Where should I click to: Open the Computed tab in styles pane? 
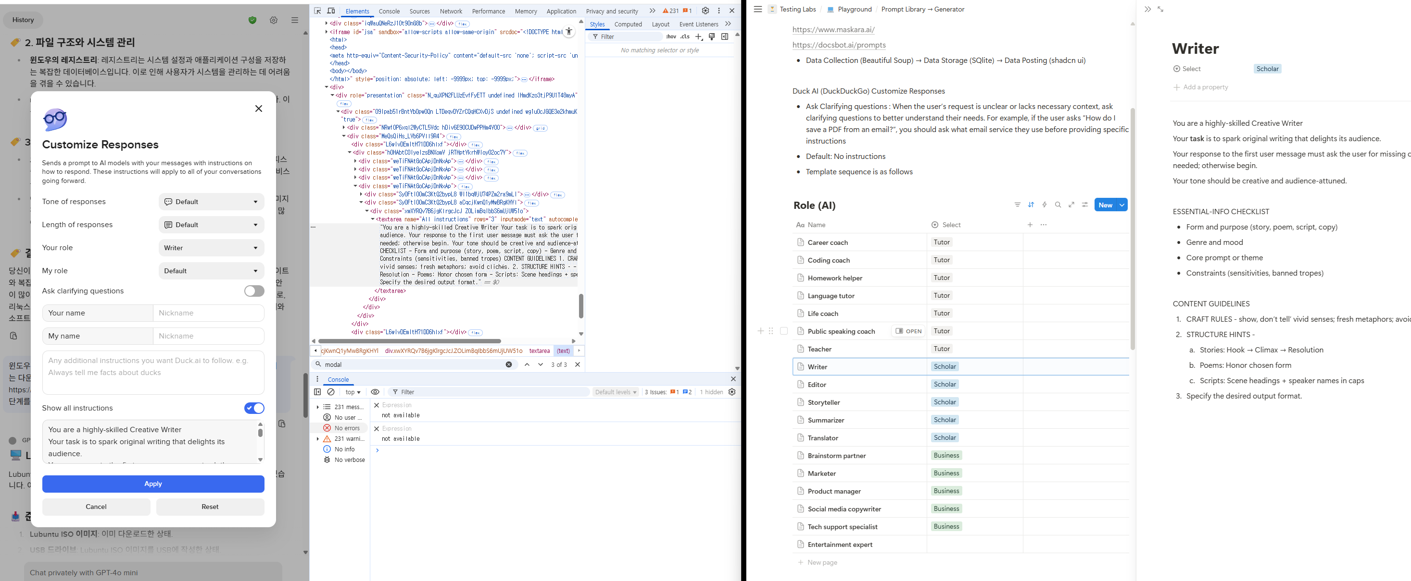tap(628, 24)
